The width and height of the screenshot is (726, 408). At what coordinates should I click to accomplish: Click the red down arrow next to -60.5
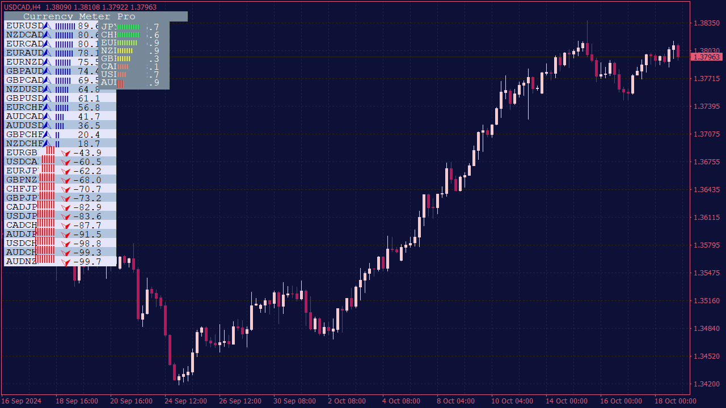coord(66,163)
